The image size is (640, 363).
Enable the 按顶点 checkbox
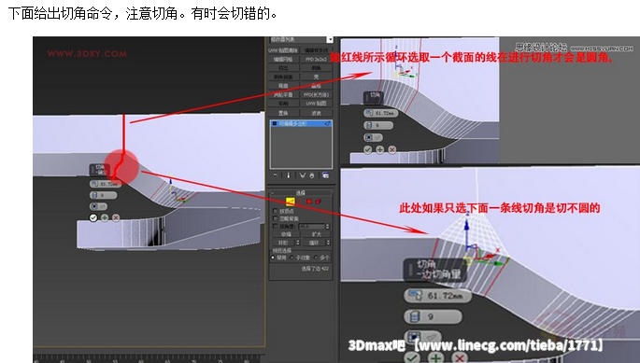(275, 211)
